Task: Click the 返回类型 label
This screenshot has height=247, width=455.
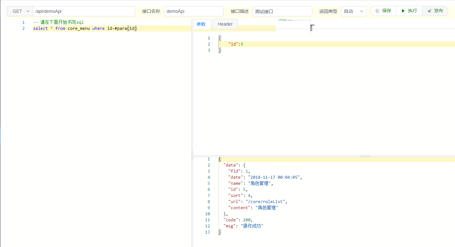Action: click(328, 11)
